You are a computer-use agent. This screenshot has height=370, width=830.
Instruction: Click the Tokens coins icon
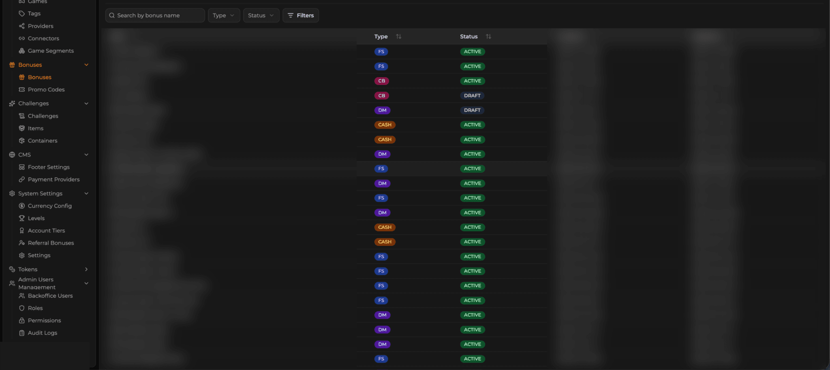tap(12, 269)
